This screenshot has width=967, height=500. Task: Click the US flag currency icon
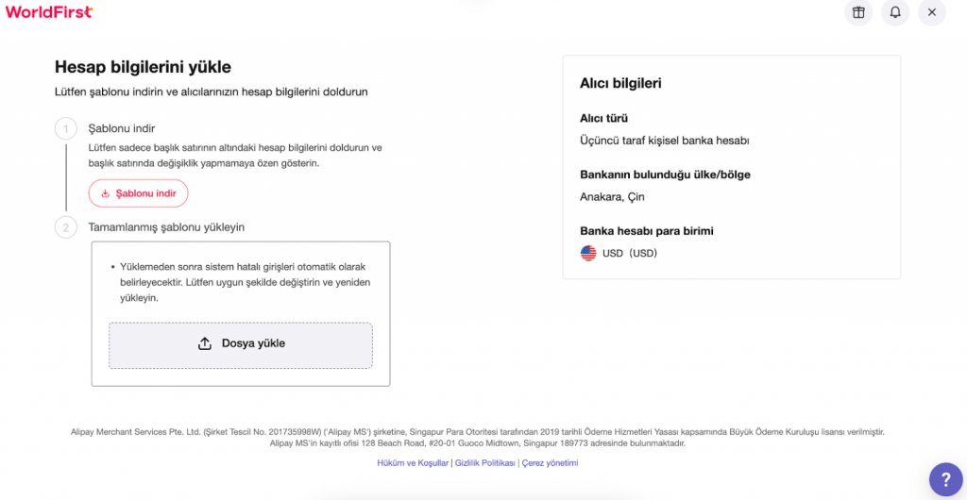click(x=588, y=253)
